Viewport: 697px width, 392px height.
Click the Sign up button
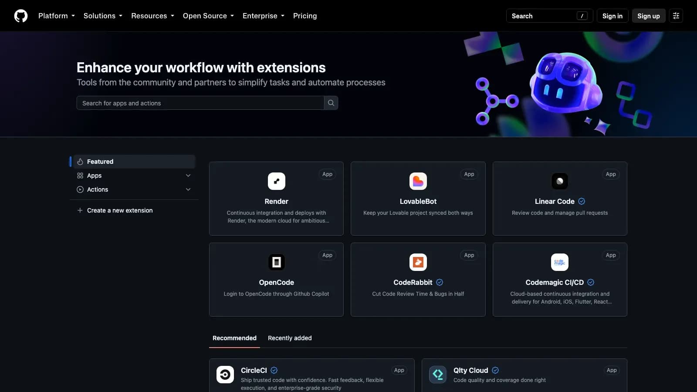649,16
